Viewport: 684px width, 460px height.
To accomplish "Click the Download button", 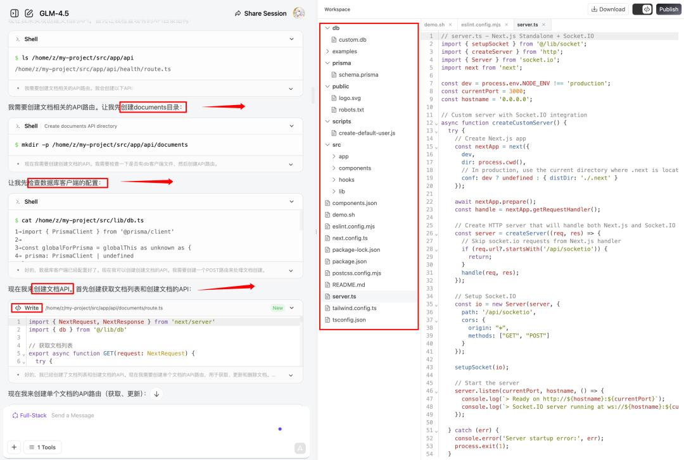I will click(x=607, y=9).
